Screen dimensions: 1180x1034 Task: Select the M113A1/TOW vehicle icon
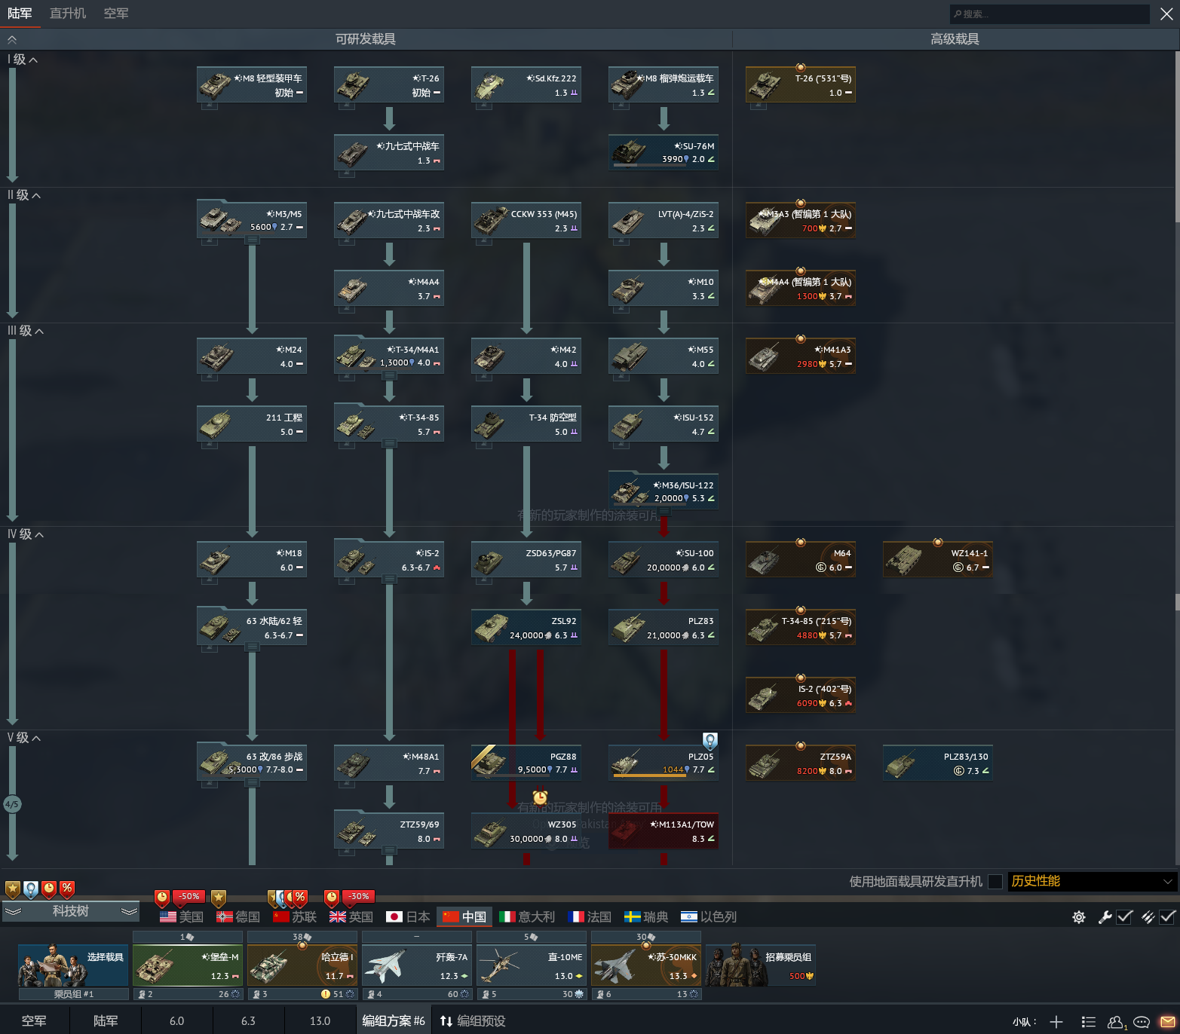(664, 831)
